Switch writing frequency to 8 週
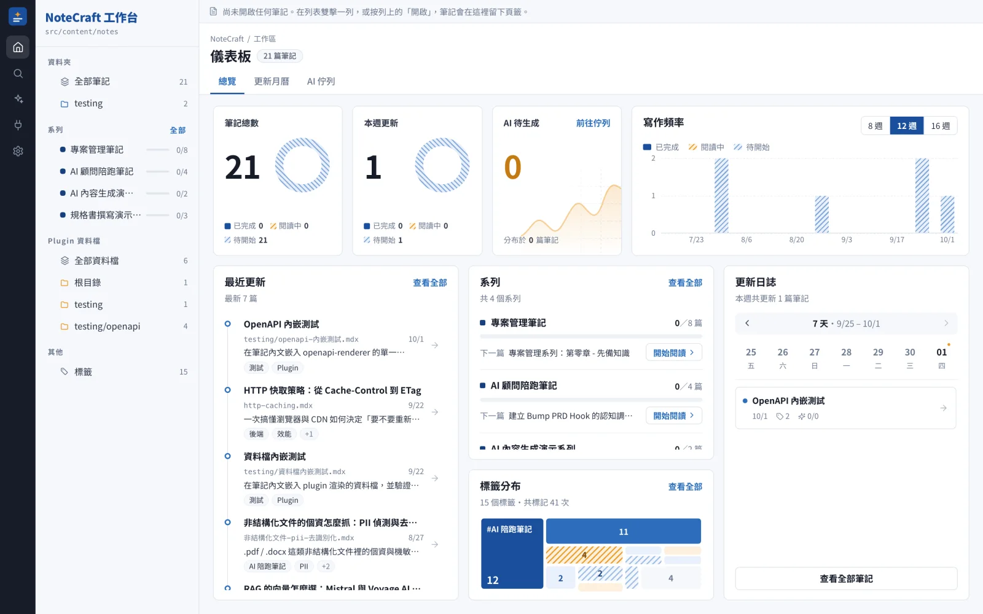 875,126
